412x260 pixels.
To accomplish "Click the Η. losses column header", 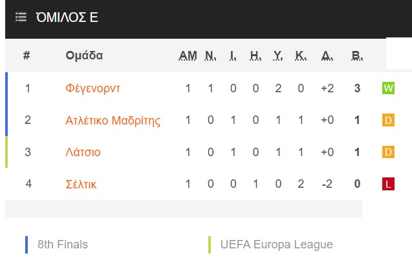I will 255,55.
